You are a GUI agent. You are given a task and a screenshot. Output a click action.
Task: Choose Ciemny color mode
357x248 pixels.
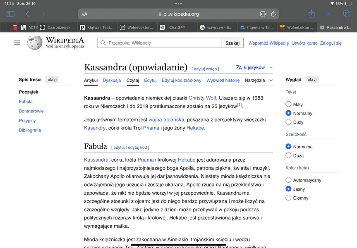pyautogui.click(x=288, y=198)
